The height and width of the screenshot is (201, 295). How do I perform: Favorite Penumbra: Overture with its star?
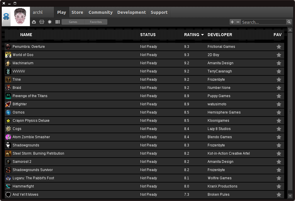click(279, 46)
